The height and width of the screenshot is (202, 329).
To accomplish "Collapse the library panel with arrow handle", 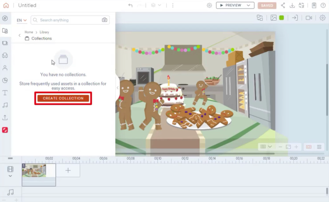I will click(x=117, y=88).
